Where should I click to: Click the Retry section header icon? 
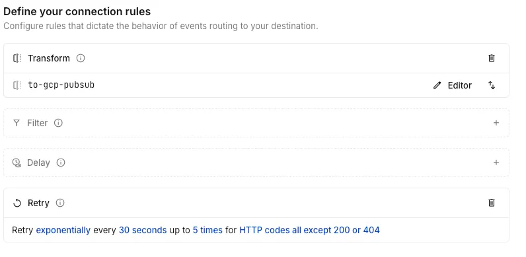[17, 203]
